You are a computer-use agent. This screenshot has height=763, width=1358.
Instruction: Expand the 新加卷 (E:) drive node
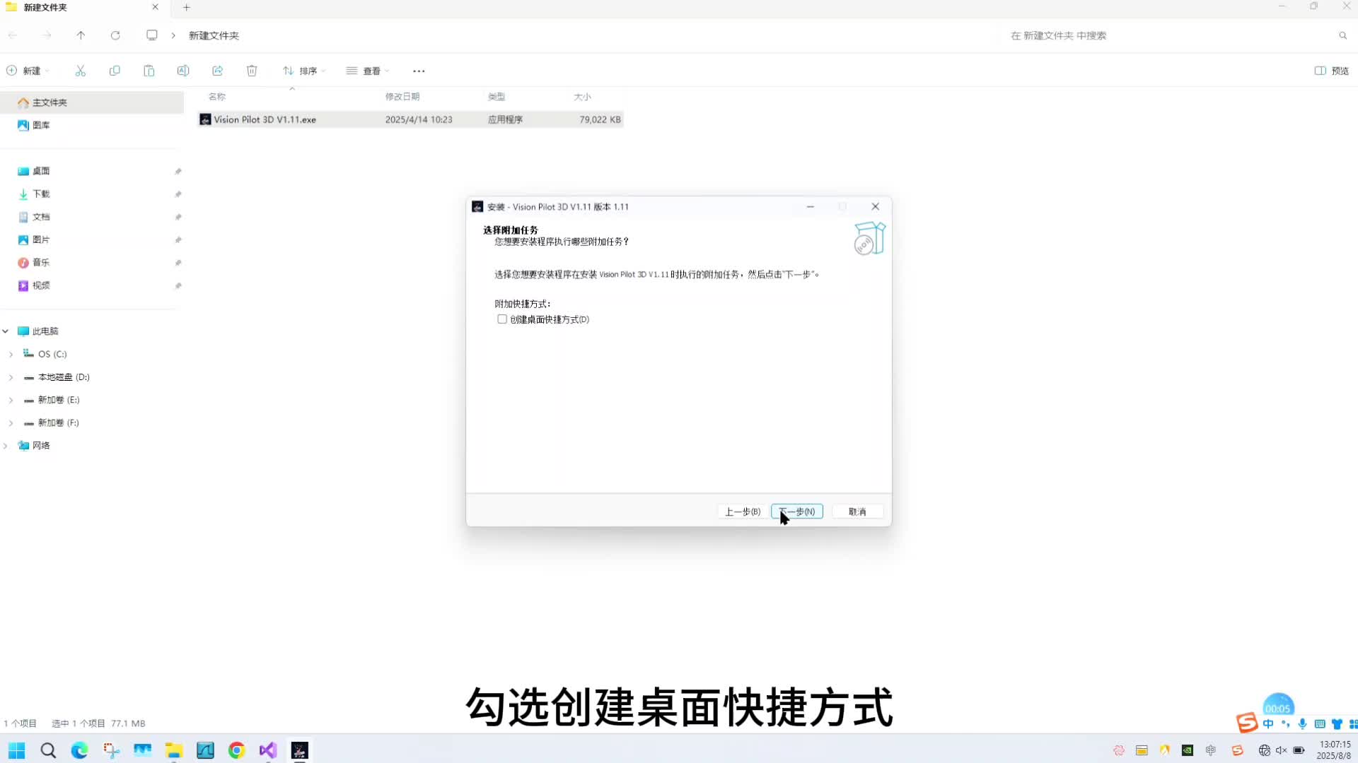[11, 400]
